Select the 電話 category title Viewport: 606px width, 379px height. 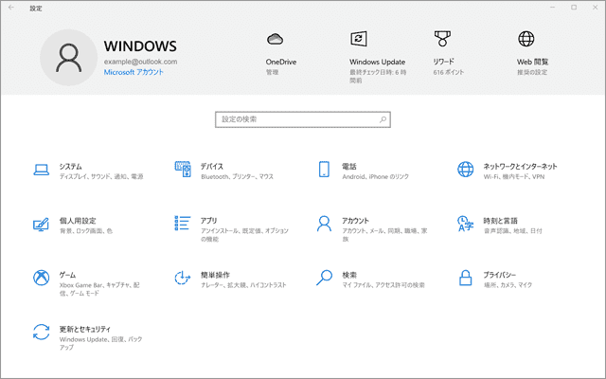coord(349,167)
